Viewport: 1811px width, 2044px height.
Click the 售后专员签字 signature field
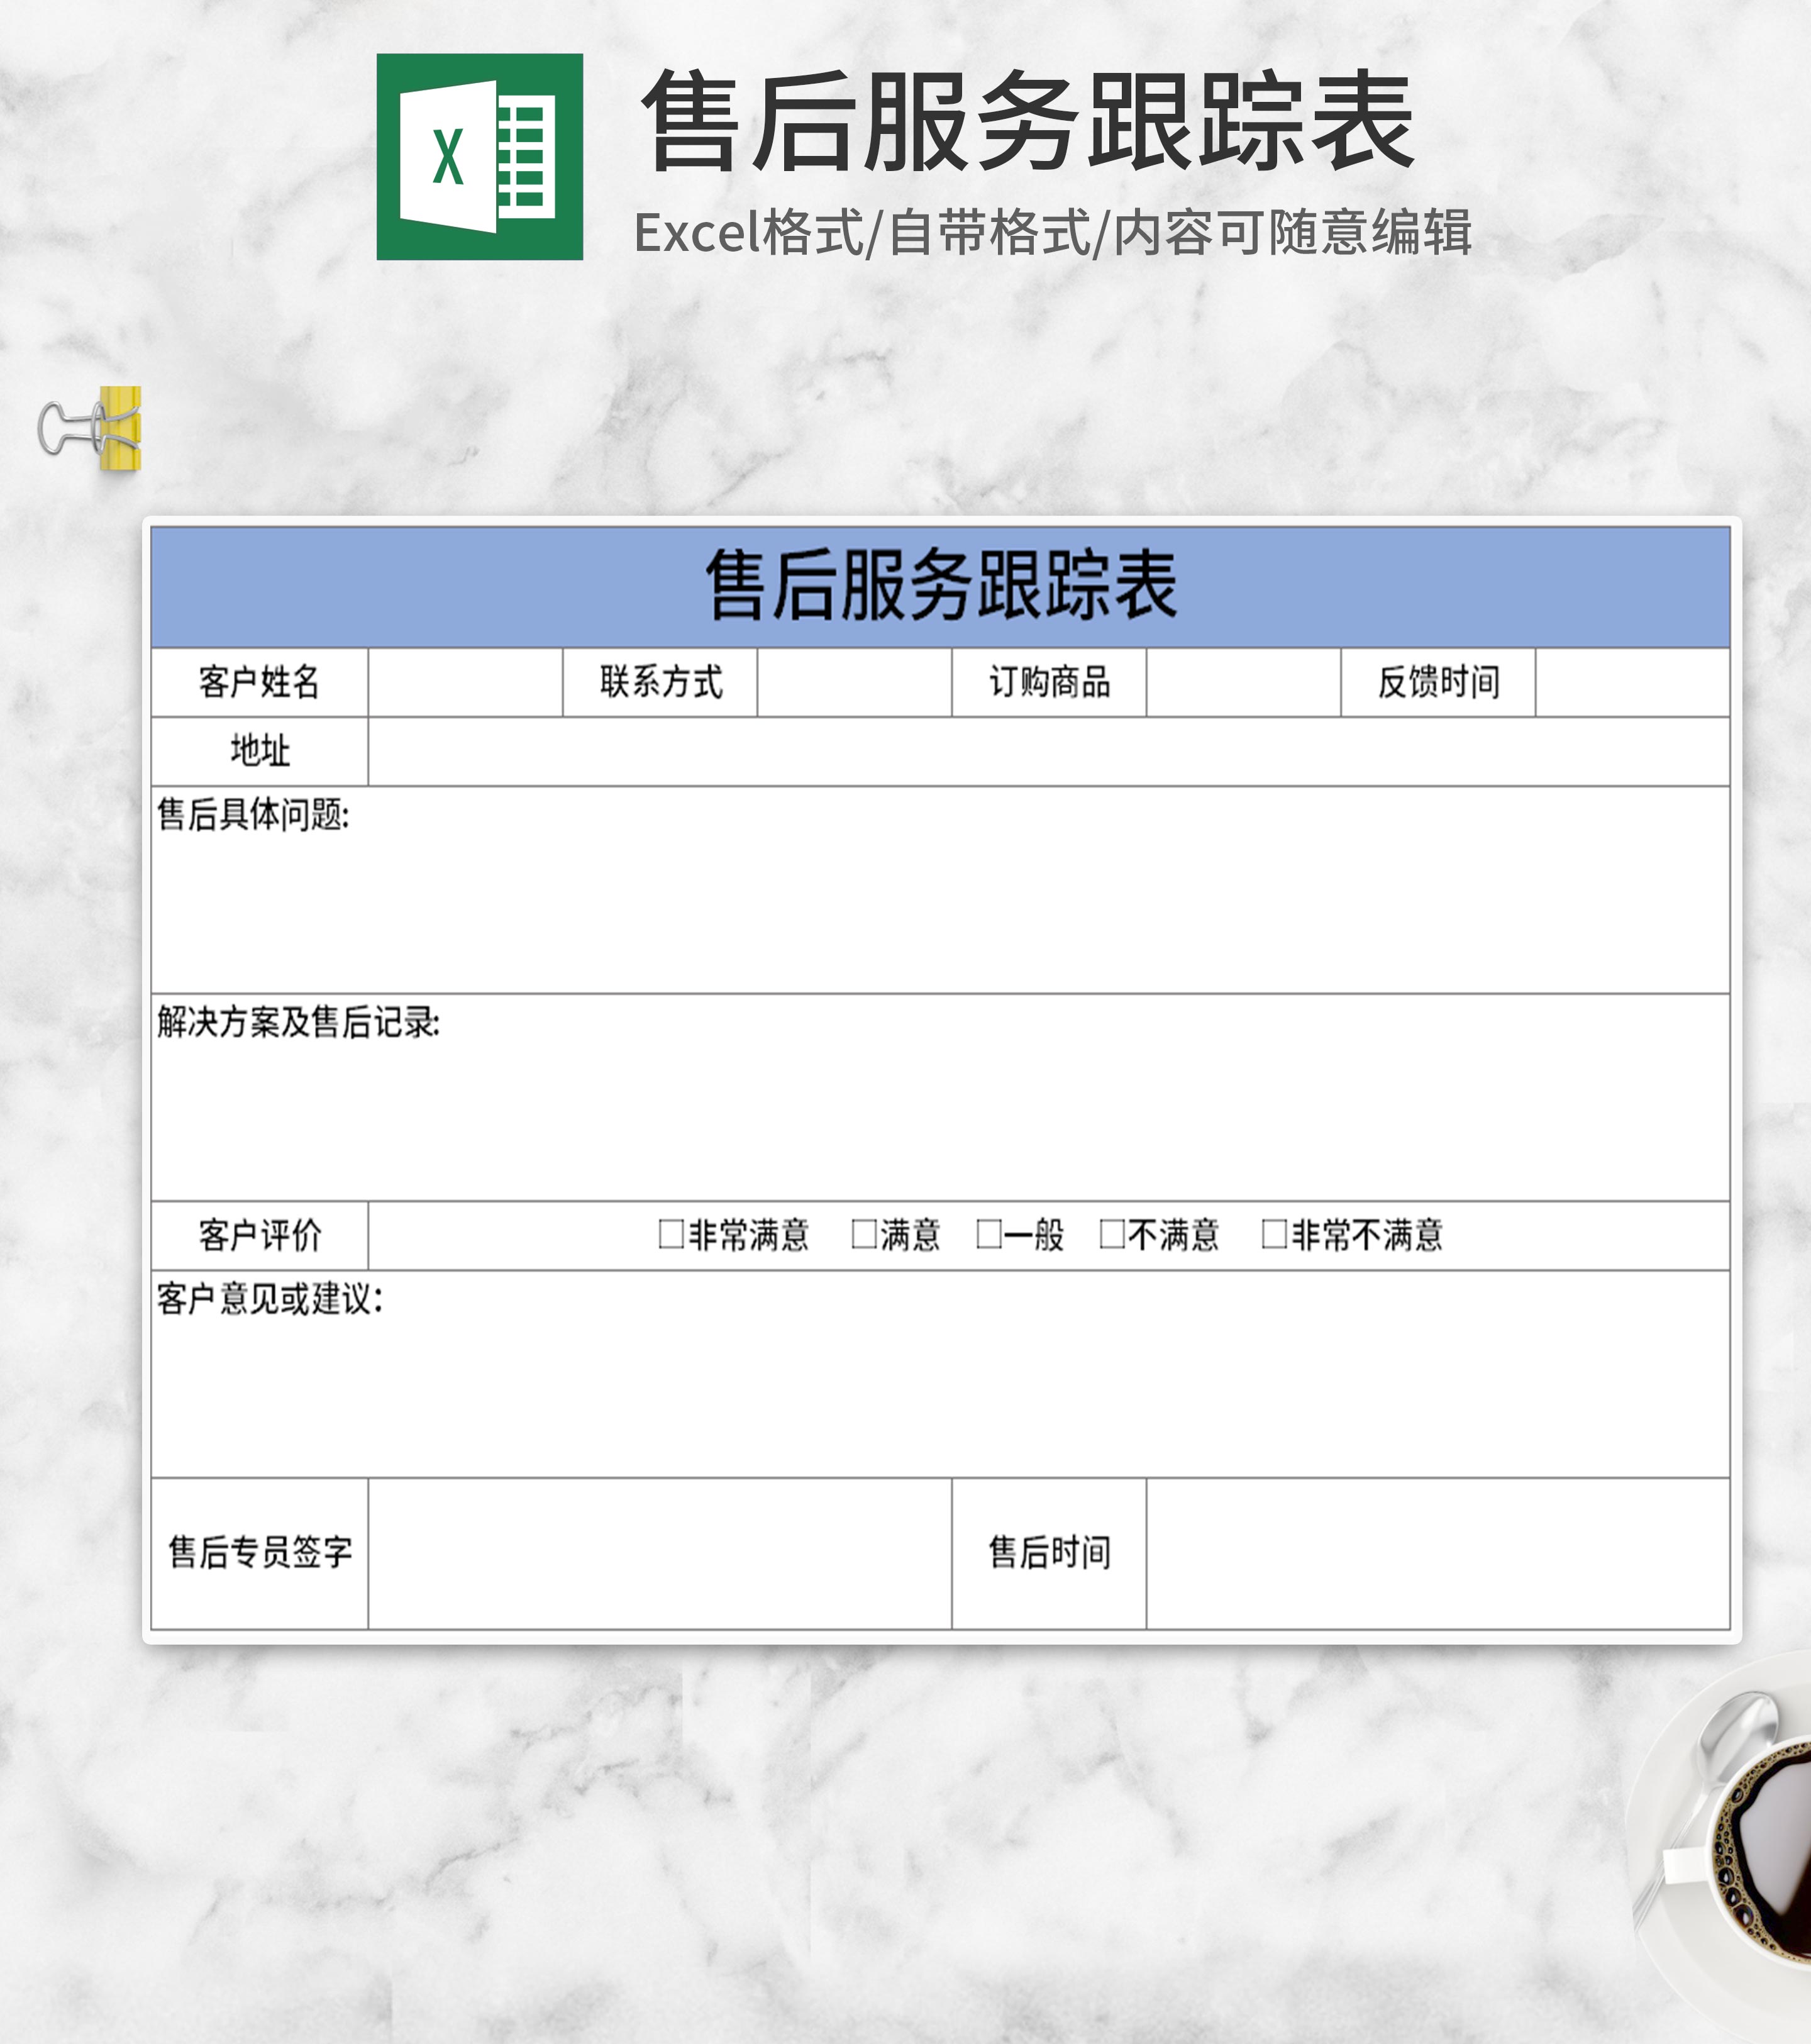coord(660,1553)
